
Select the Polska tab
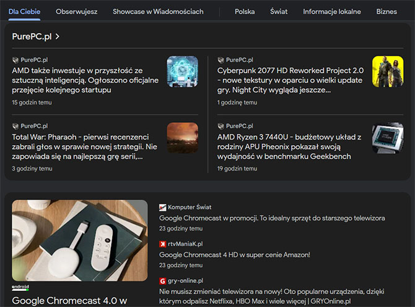pos(245,12)
